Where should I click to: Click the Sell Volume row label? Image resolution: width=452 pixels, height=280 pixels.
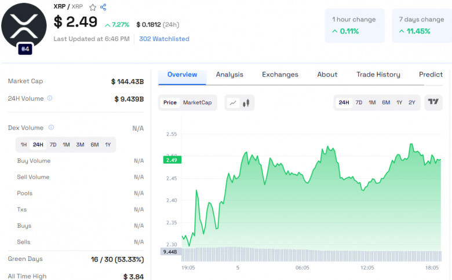click(33, 177)
